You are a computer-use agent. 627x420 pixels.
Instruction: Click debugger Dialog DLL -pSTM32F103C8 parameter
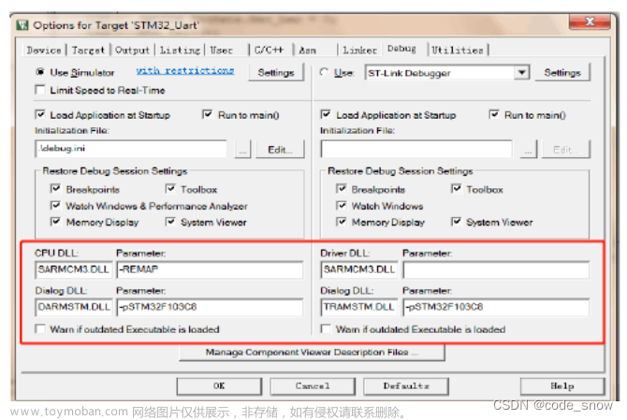(496, 307)
